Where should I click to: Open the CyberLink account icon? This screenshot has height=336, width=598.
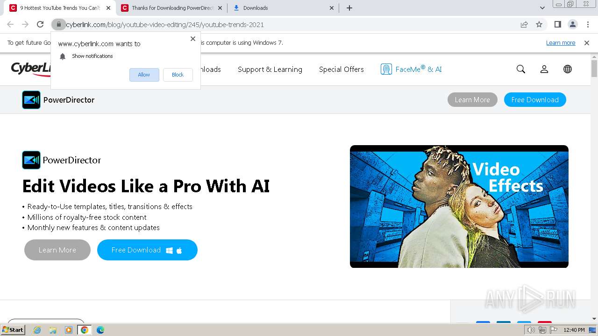(x=544, y=69)
